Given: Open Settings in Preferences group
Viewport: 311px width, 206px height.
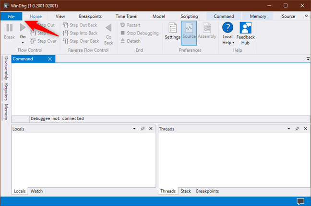Looking at the screenshot, I should pyautogui.click(x=172, y=31).
